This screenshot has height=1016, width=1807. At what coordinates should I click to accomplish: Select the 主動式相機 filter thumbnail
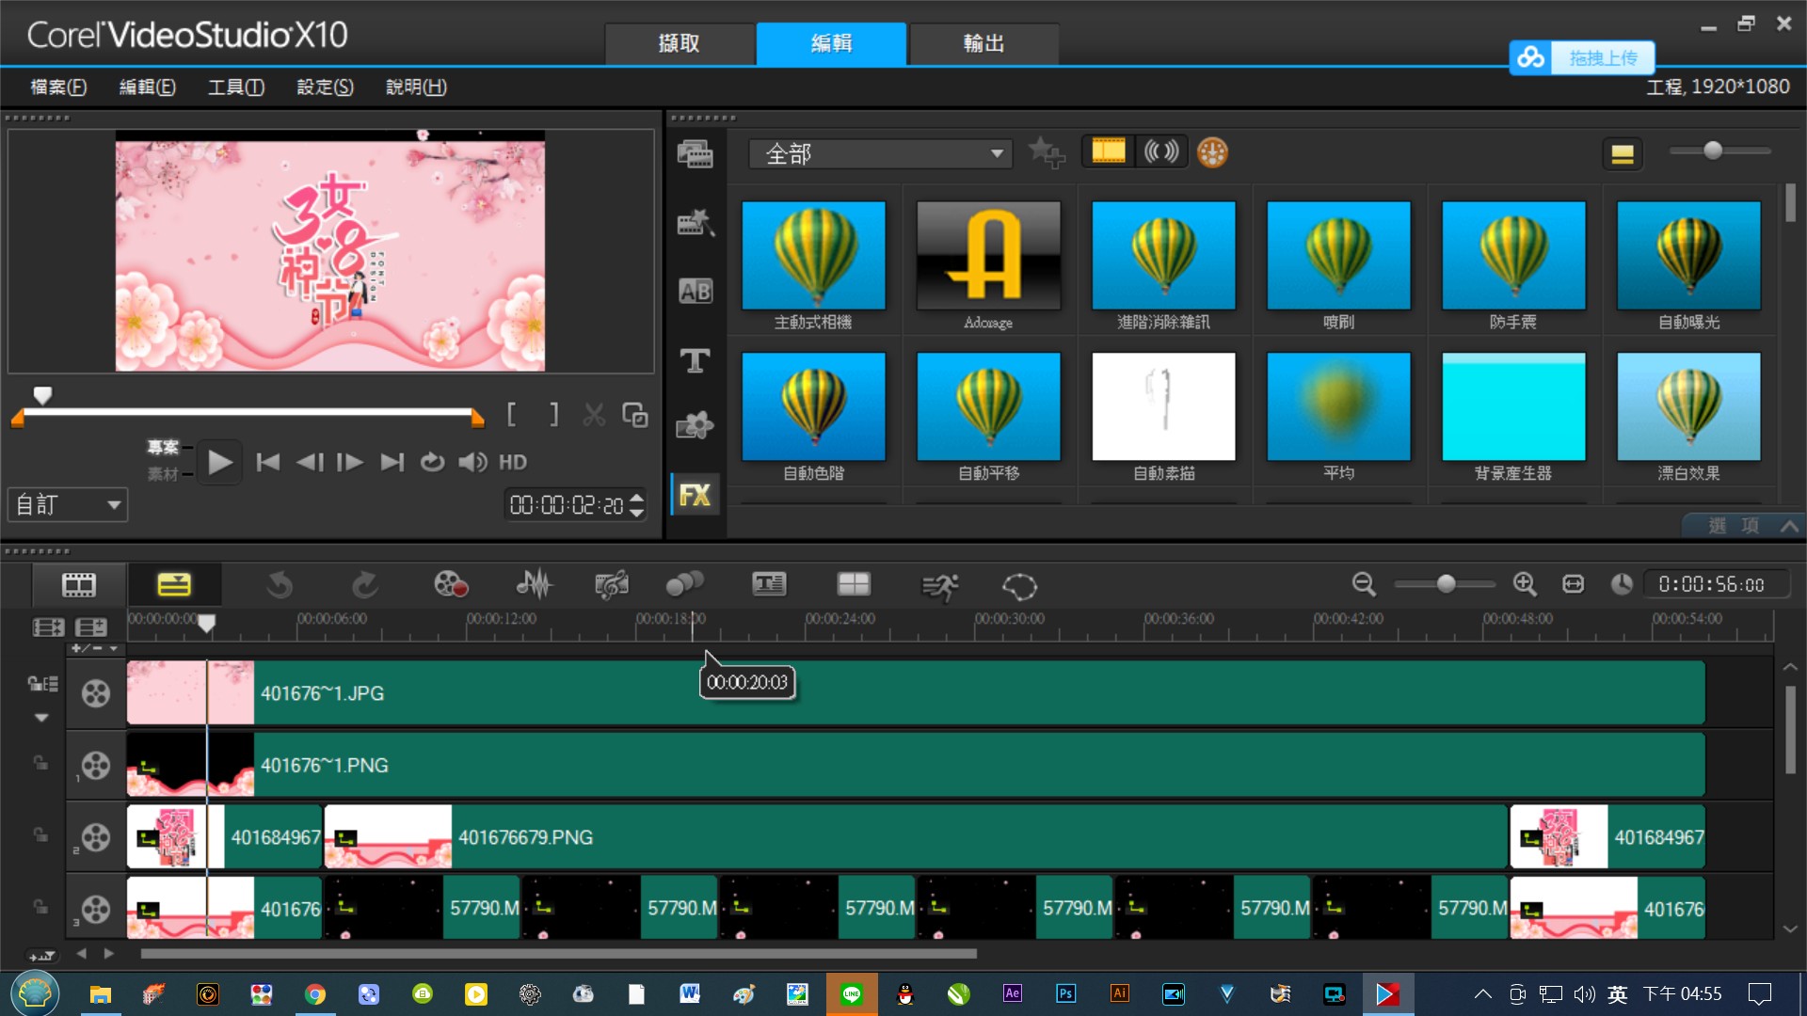pyautogui.click(x=813, y=256)
